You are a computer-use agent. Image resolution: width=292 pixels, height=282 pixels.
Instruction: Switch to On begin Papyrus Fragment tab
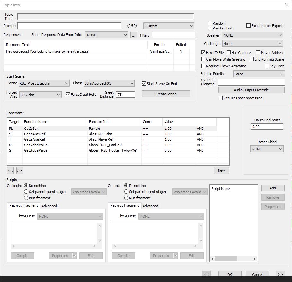point(23,205)
